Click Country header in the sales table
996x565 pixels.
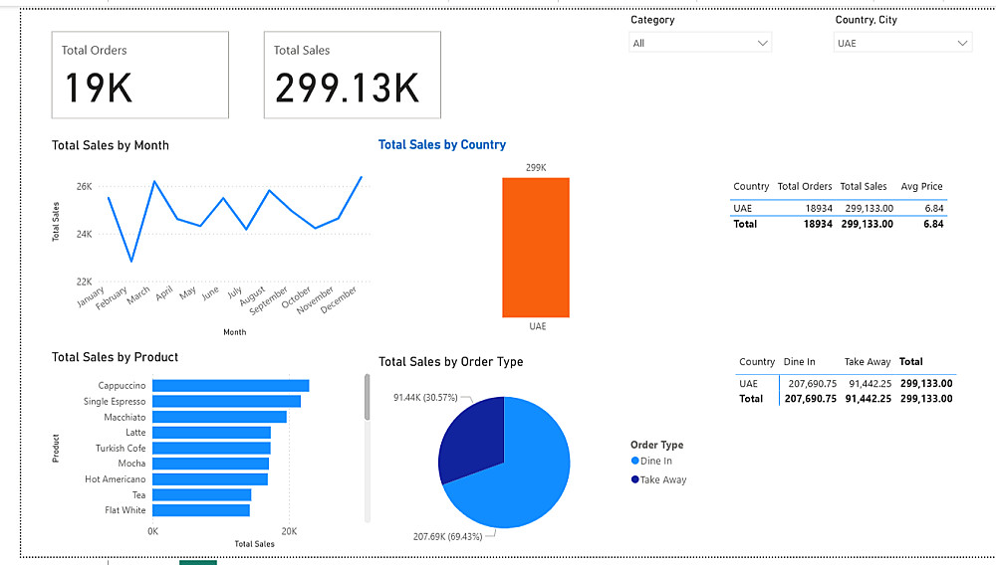tap(751, 186)
